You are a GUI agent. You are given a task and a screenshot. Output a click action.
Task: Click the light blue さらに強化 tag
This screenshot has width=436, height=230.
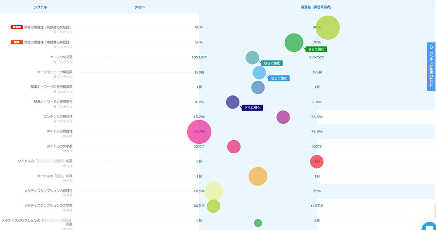(279, 78)
